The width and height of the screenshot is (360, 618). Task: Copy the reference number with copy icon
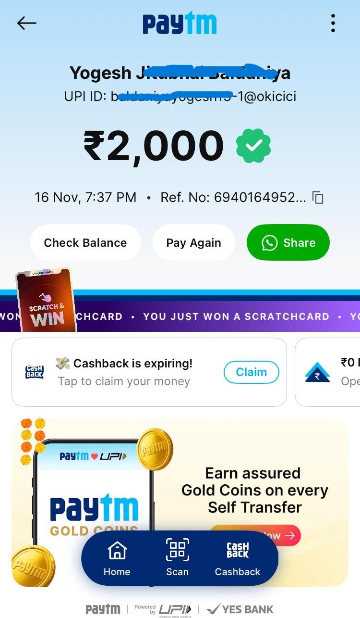click(x=318, y=198)
